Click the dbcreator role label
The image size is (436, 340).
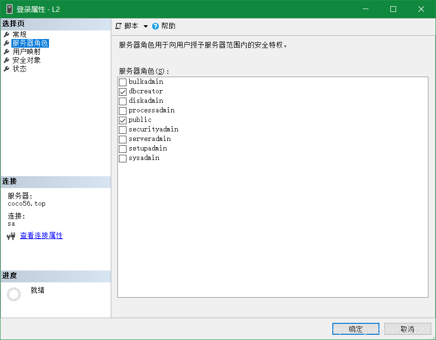[145, 91]
